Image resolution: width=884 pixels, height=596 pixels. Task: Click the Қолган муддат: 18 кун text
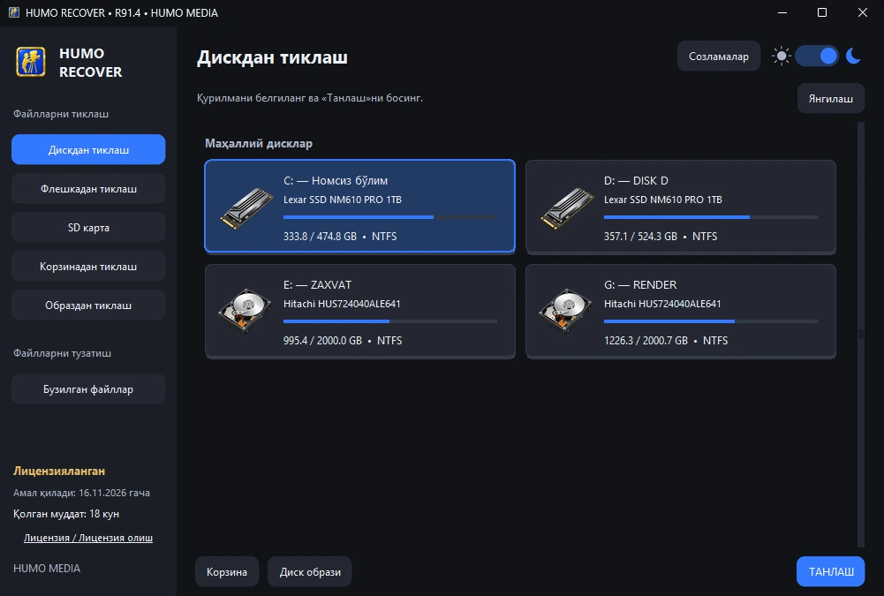tap(66, 514)
